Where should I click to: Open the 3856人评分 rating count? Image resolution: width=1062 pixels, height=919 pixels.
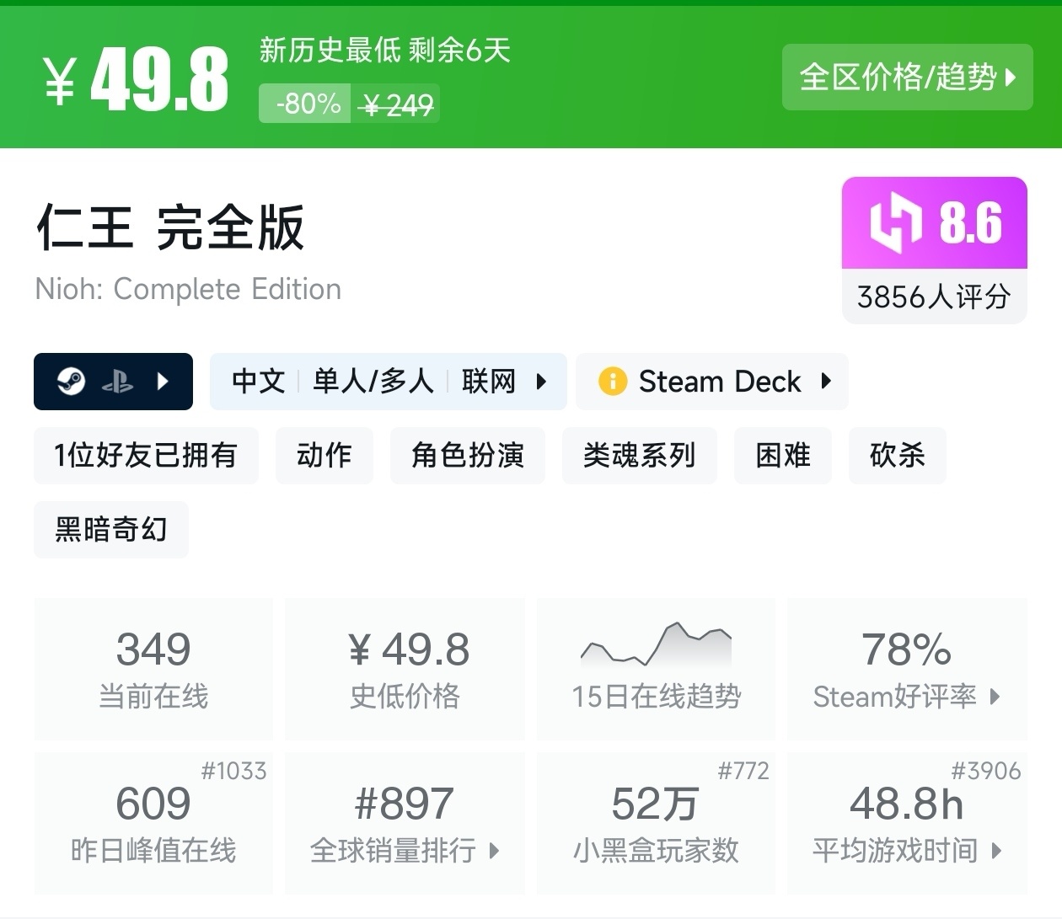click(x=934, y=297)
